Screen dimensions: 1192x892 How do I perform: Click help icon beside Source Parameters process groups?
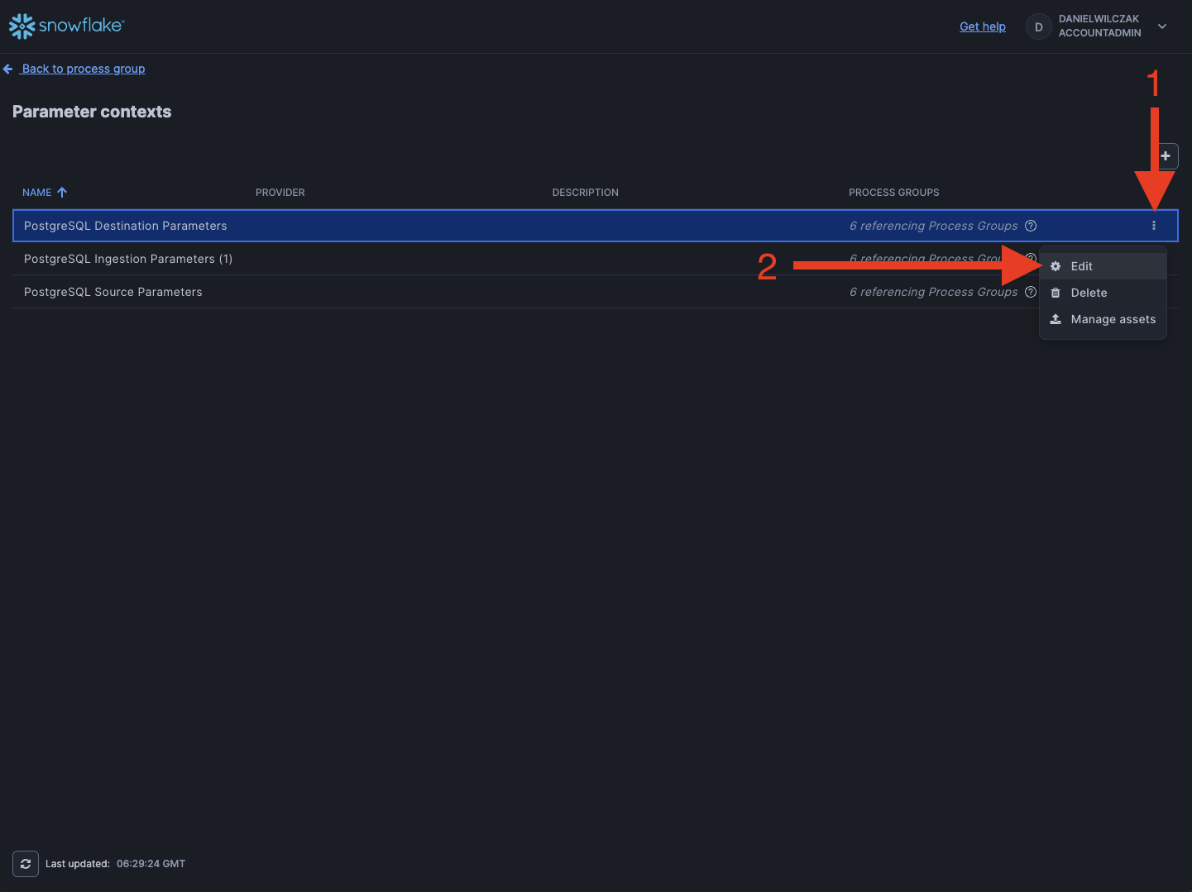tap(1031, 292)
